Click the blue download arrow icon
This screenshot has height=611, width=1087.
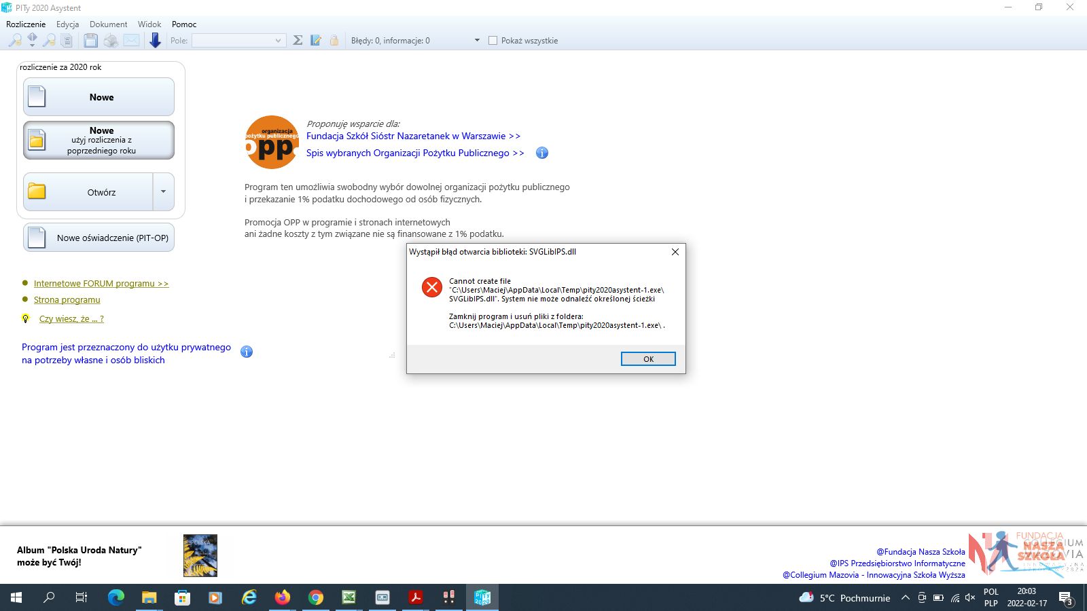[x=155, y=41]
